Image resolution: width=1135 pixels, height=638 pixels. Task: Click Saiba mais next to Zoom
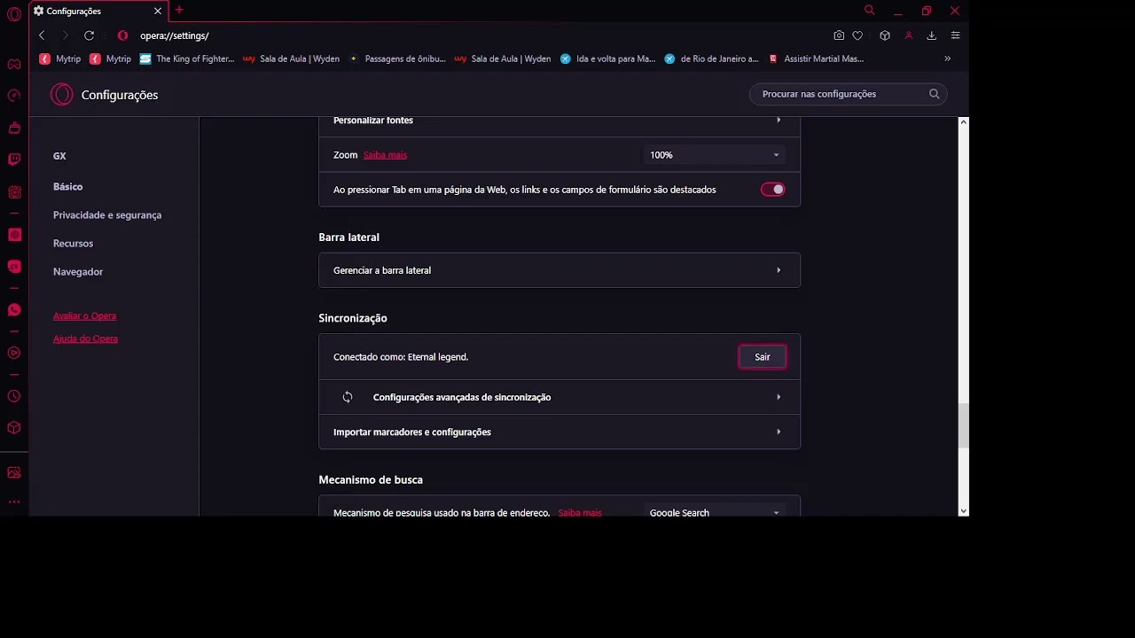[x=385, y=155]
